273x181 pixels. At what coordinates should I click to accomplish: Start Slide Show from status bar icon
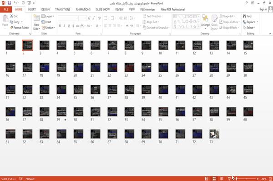coord(229,179)
